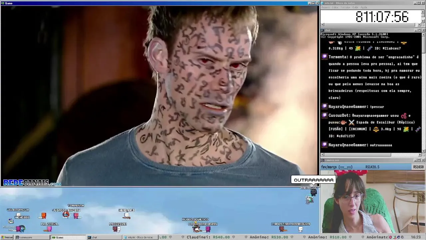Click the camera.exe title bar icon
This screenshot has width=426, height=240.
click(322, 160)
